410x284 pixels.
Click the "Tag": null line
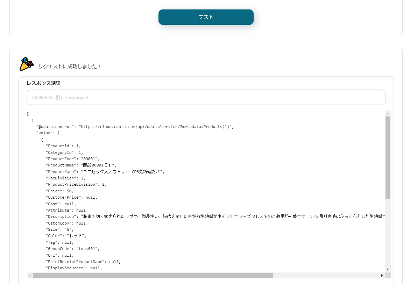pos(59,242)
